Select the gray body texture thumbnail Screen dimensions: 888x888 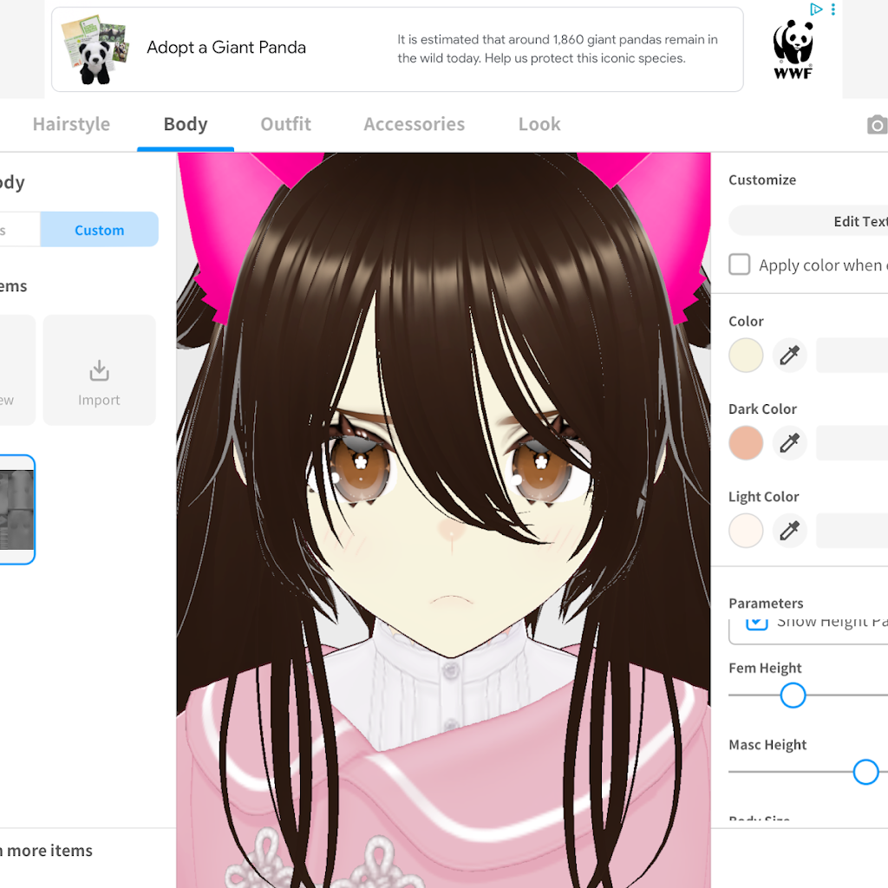(17, 509)
